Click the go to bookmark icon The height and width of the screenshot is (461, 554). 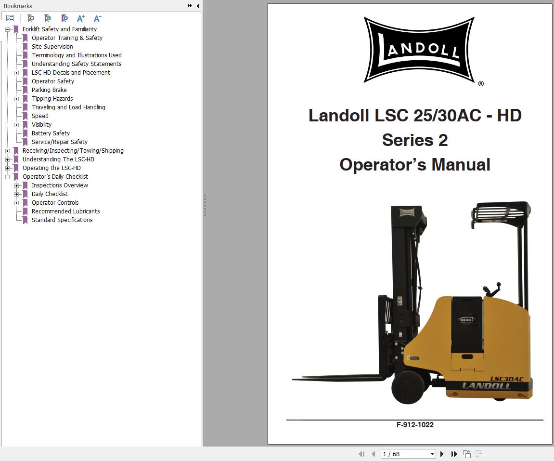pyautogui.click(x=64, y=18)
